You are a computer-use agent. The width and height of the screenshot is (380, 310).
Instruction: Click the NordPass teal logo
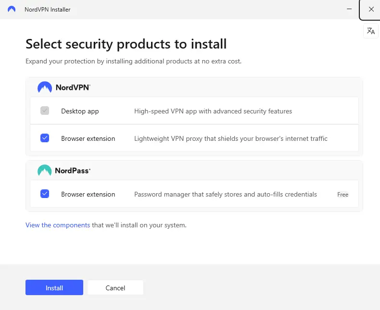(45, 170)
